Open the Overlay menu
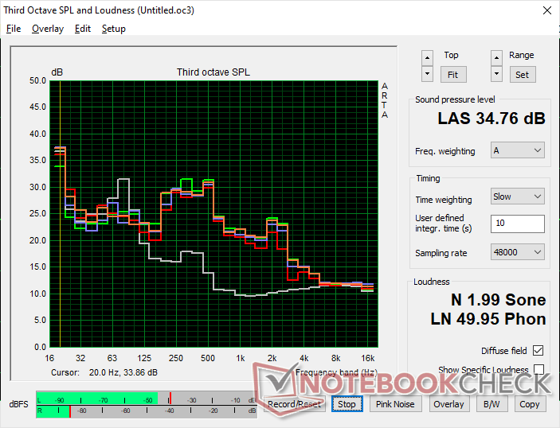 tap(48, 29)
